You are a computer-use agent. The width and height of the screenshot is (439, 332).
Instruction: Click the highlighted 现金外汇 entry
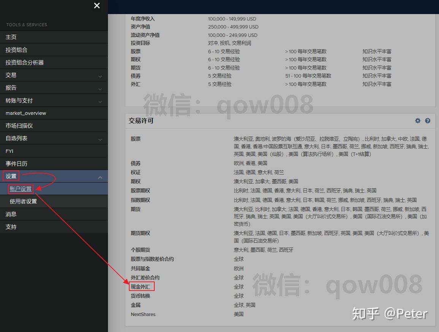tap(141, 287)
